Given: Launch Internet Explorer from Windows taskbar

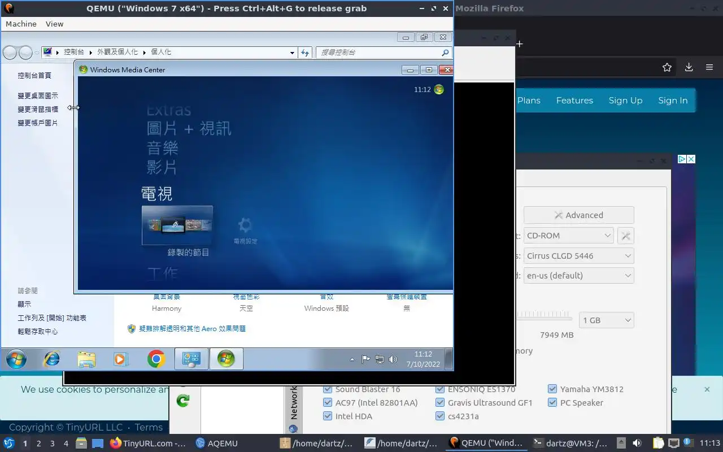Looking at the screenshot, I should 52,359.
